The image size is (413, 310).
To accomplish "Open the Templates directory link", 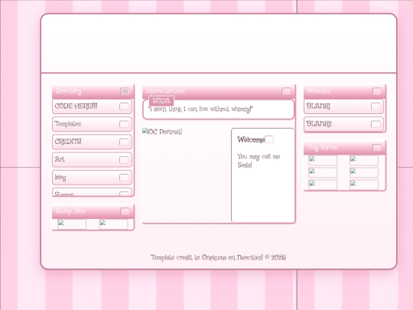I will click(92, 124).
